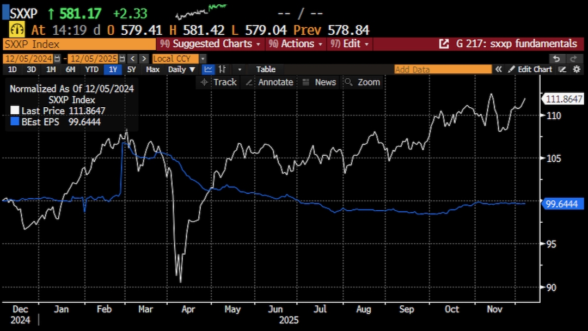The height and width of the screenshot is (331, 588).
Task: Click the Add Data input field
Action: click(443, 69)
